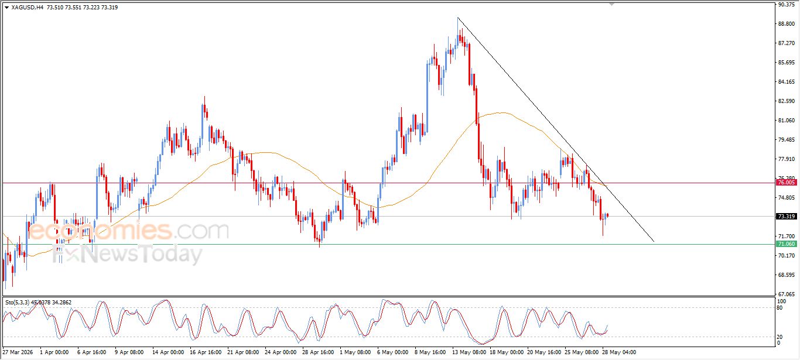Click the red horizontal resistance line
Screen dimensions: 800x360
pyautogui.click(x=388, y=183)
